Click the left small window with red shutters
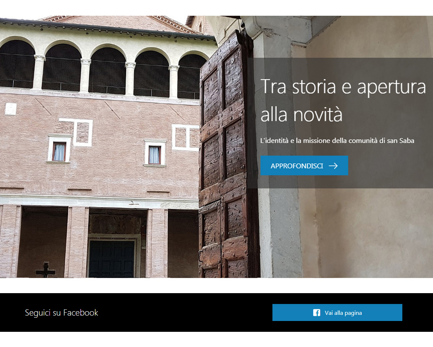 click(59, 151)
